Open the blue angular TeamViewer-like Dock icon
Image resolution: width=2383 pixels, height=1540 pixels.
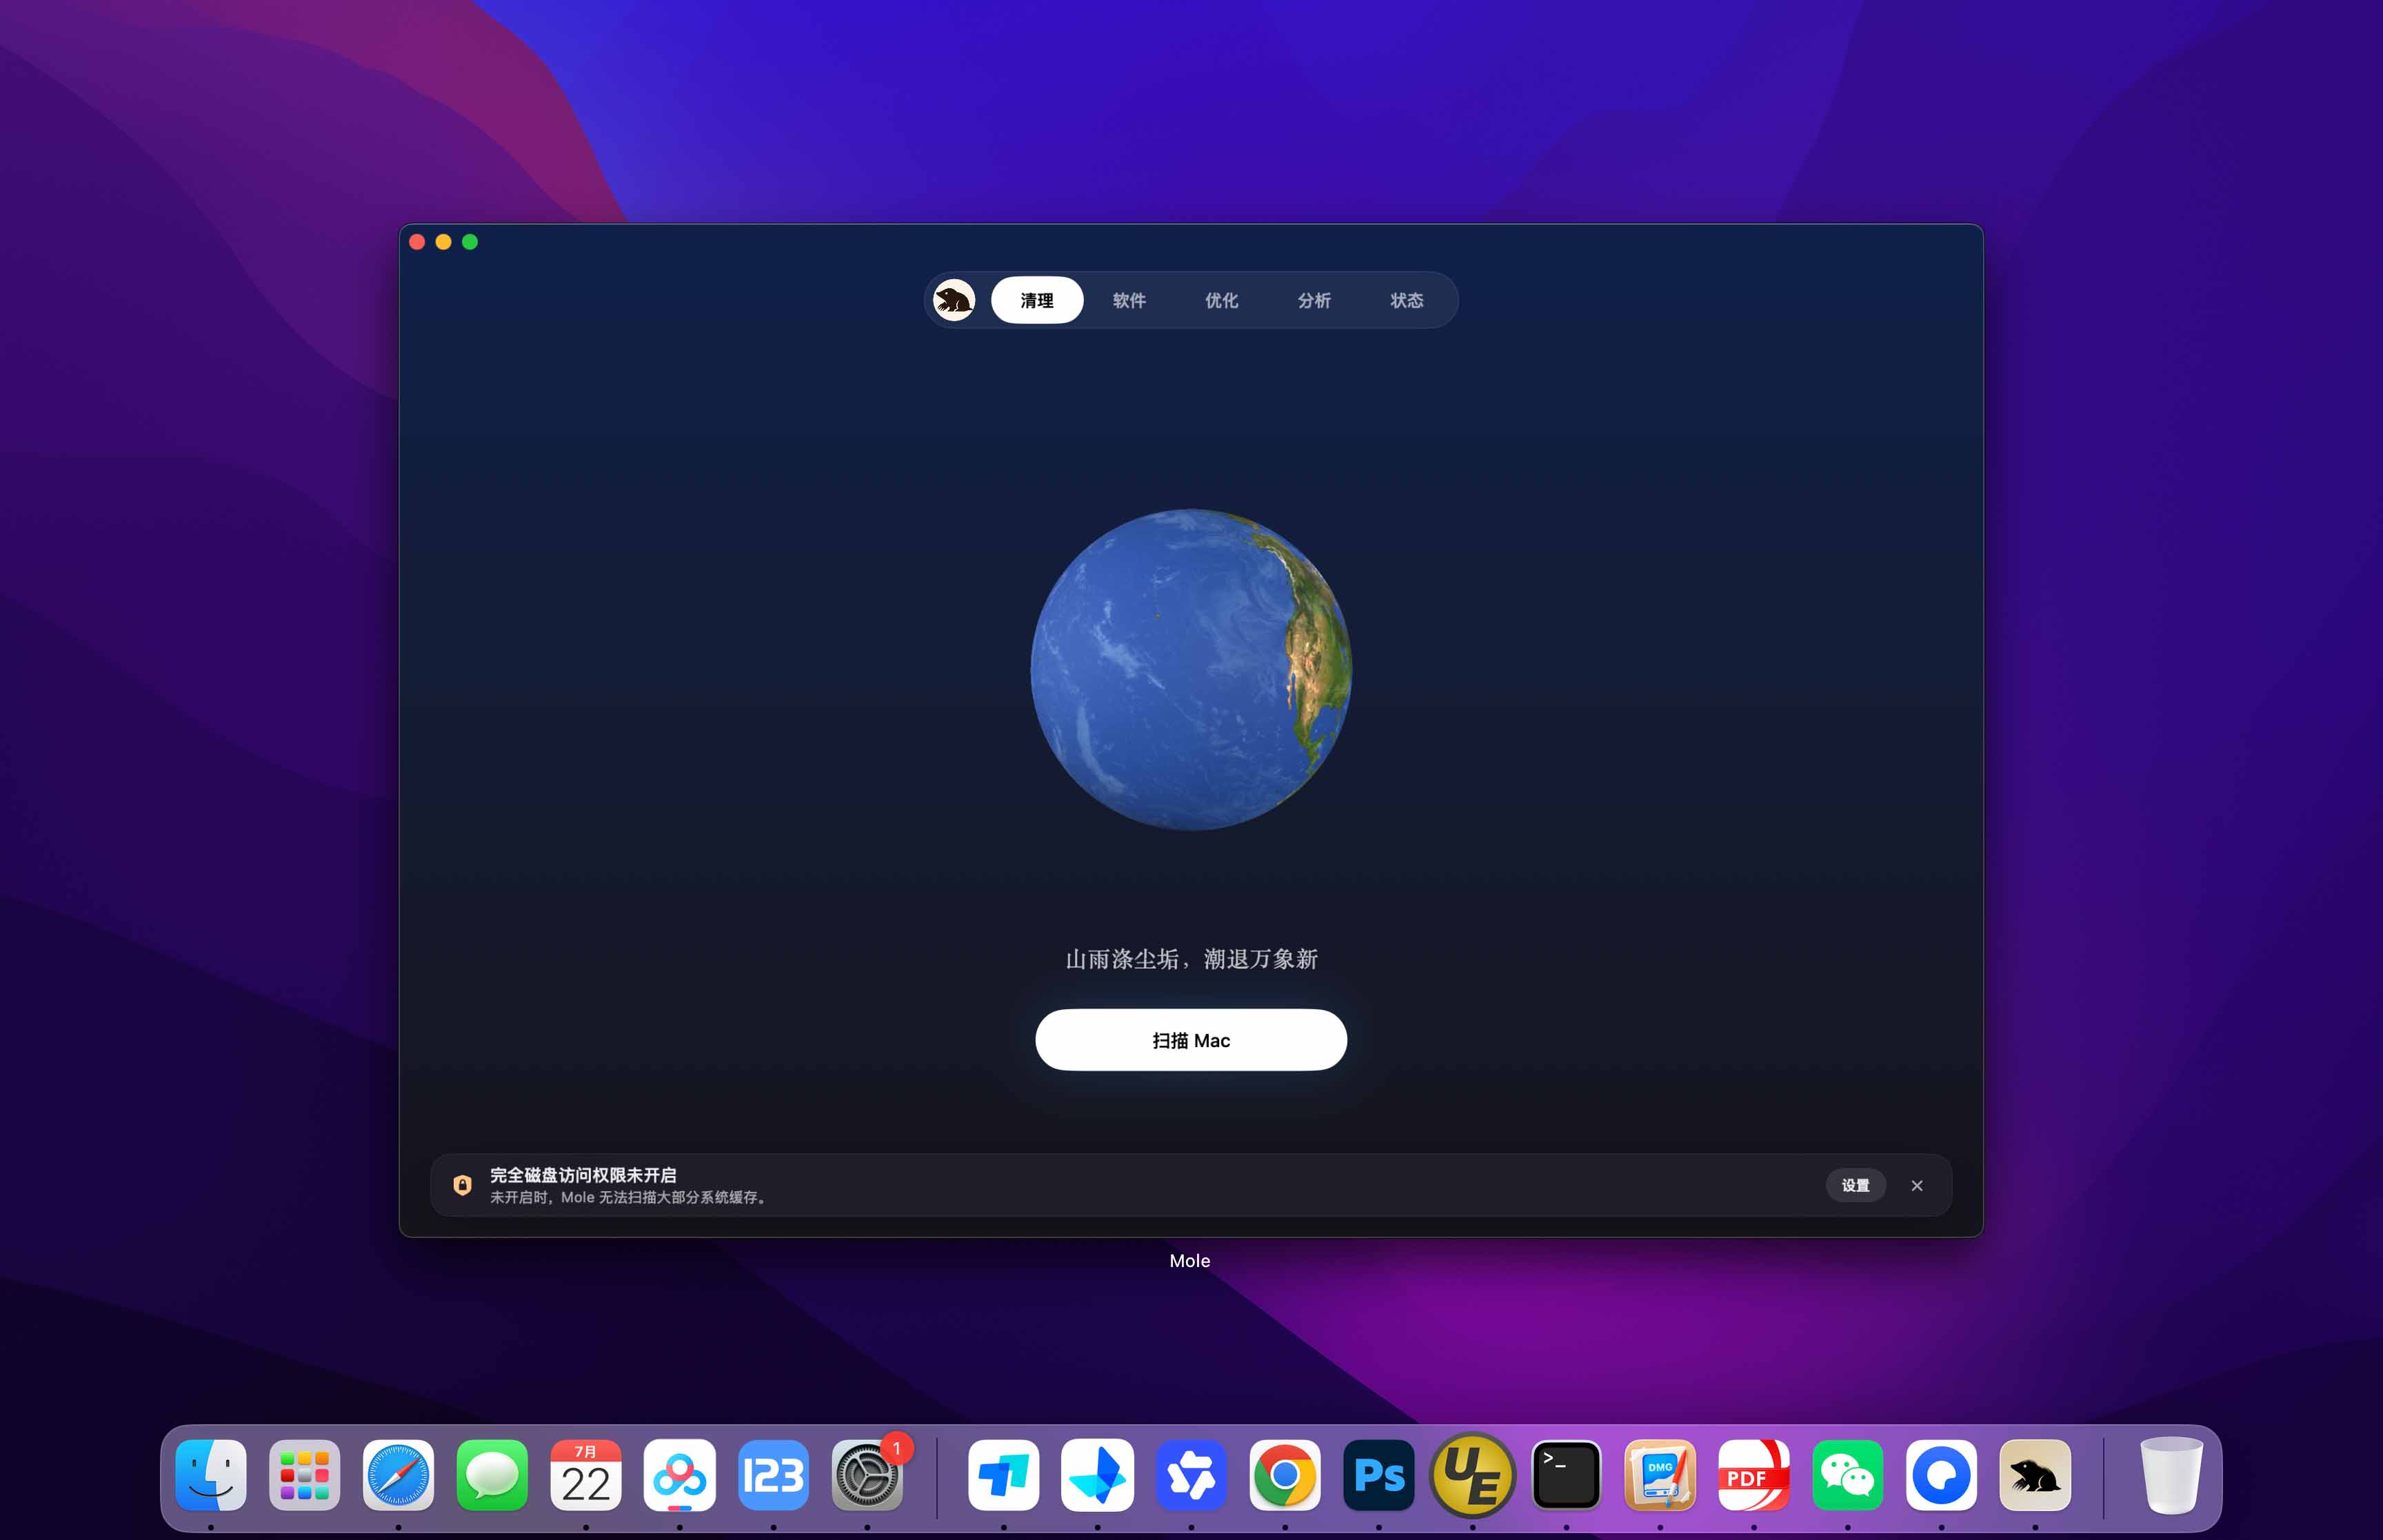click(1004, 1475)
